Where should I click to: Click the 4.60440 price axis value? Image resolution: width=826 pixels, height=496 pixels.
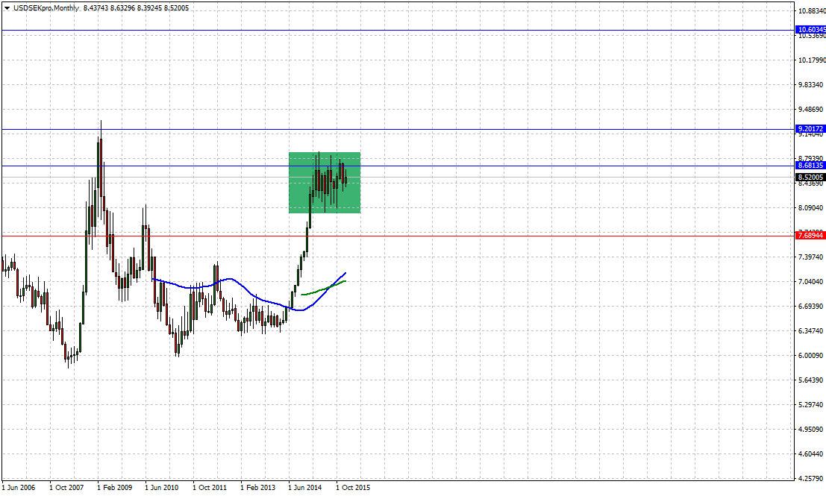coord(811,454)
